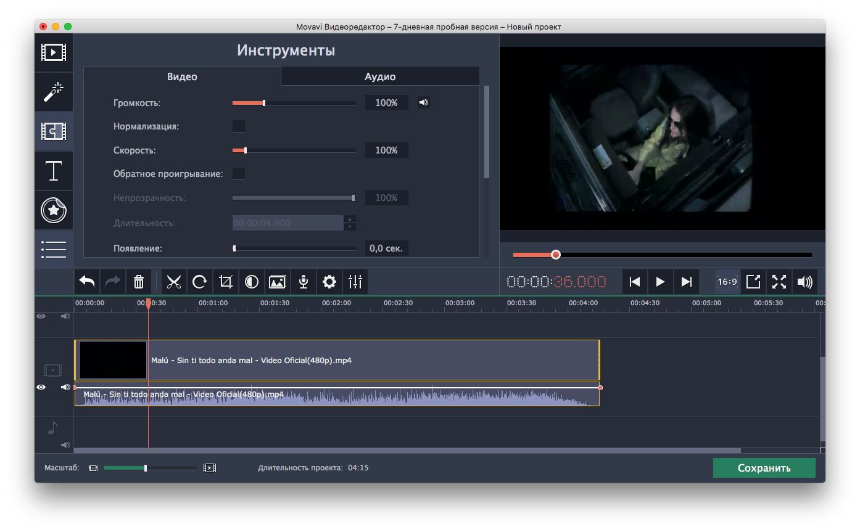
Task: Open the Transitions tab in sidebar
Action: (x=54, y=131)
